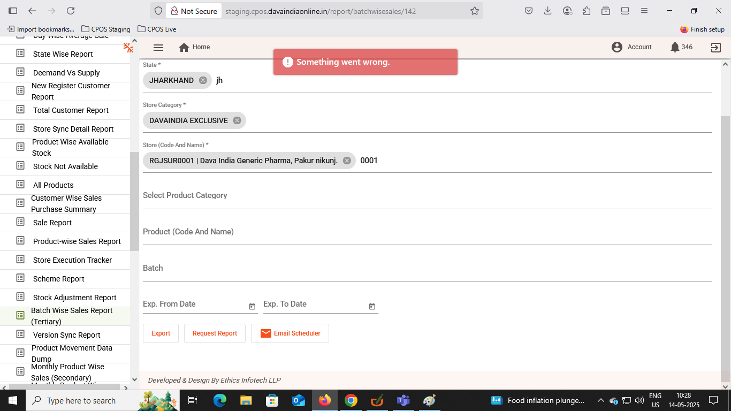Open the hamburger menu icon
The image size is (731, 411).
158,48
